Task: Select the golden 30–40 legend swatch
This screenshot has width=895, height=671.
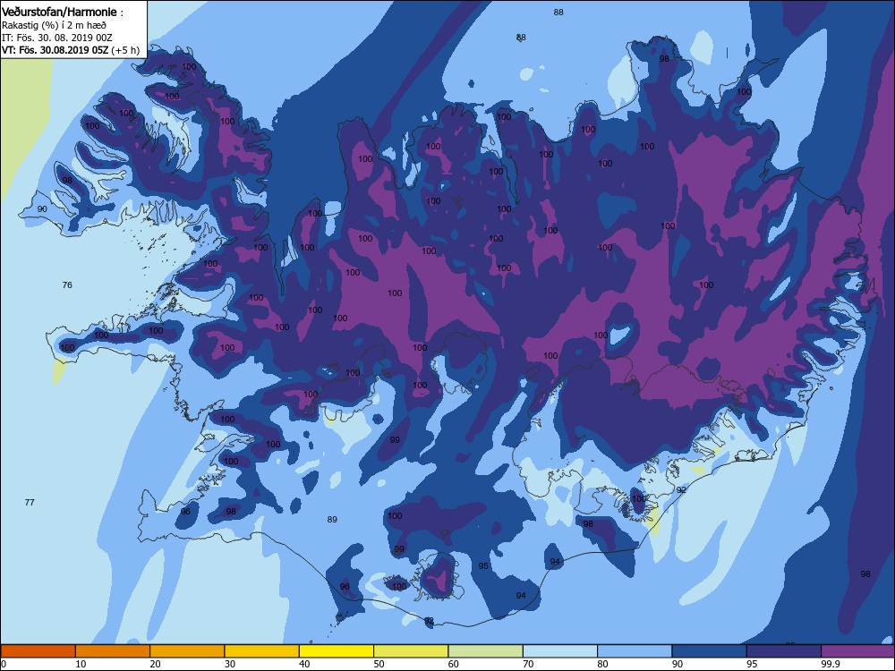Action: click(x=262, y=651)
